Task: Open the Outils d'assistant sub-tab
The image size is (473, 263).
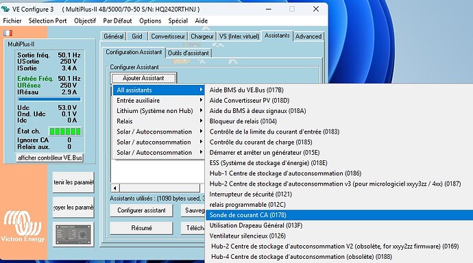Action: (x=189, y=53)
